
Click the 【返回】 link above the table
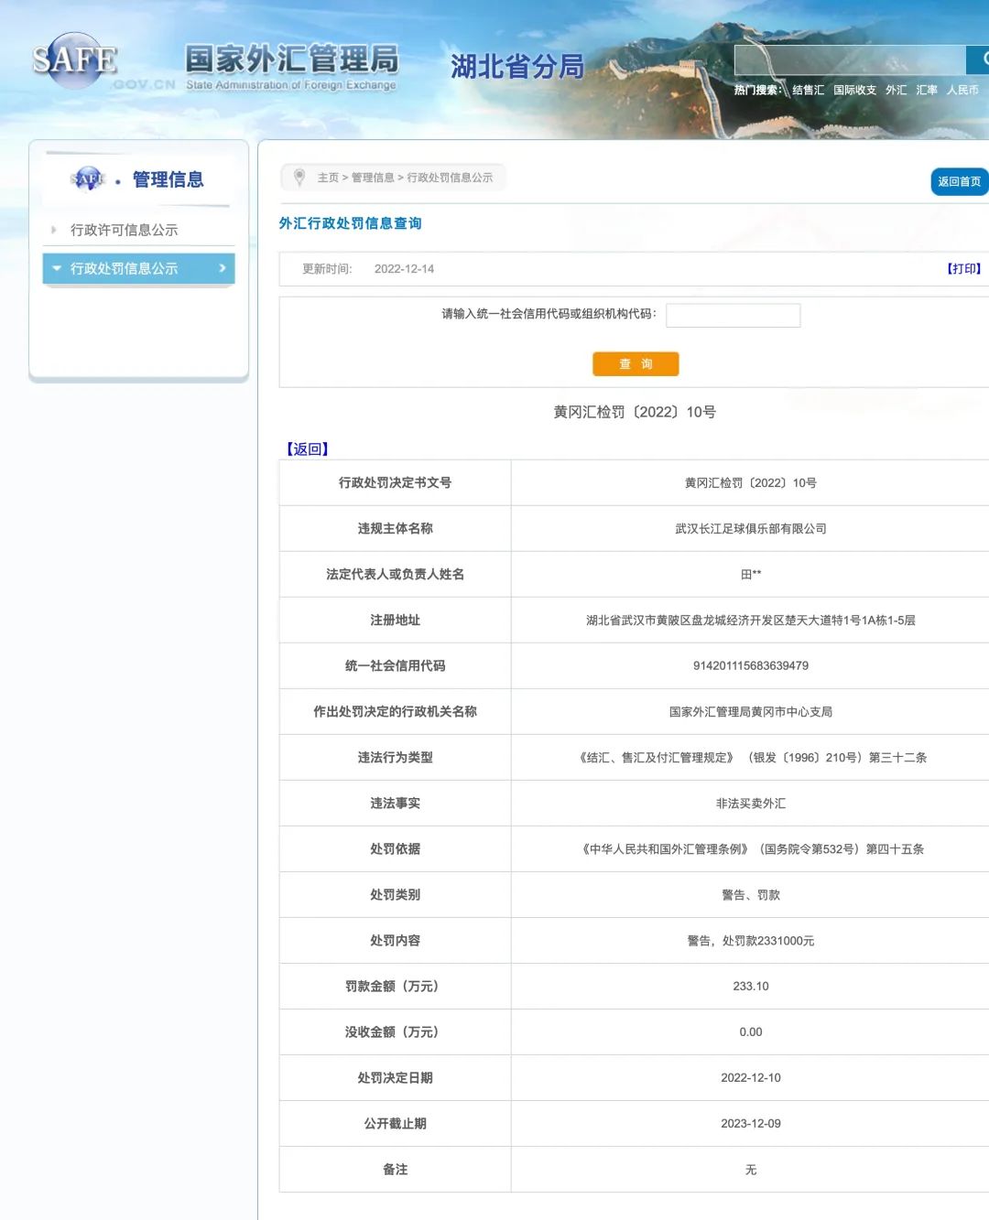pyautogui.click(x=307, y=448)
